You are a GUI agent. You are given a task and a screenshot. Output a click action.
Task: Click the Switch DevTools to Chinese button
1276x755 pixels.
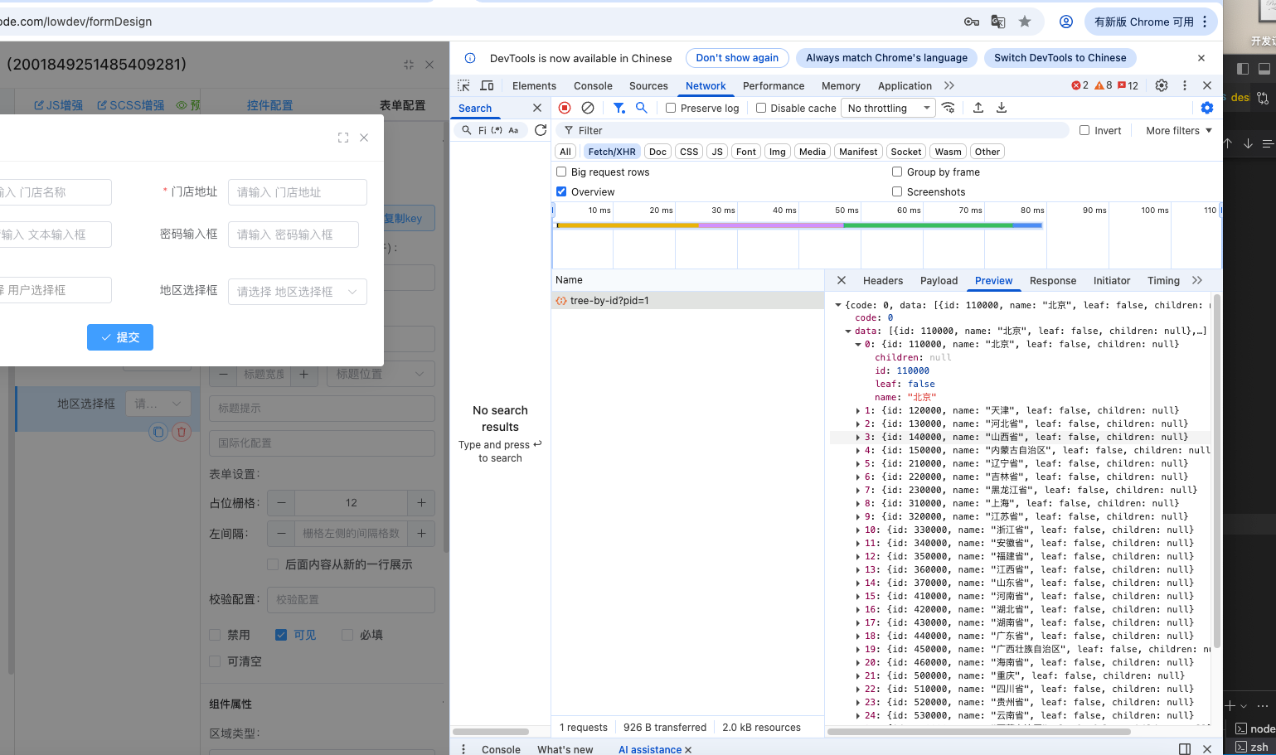tap(1060, 58)
